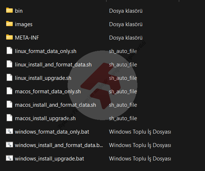
Task: Click the sh_auto_file type of linux_format_data_only.sh
Action: click(123, 51)
